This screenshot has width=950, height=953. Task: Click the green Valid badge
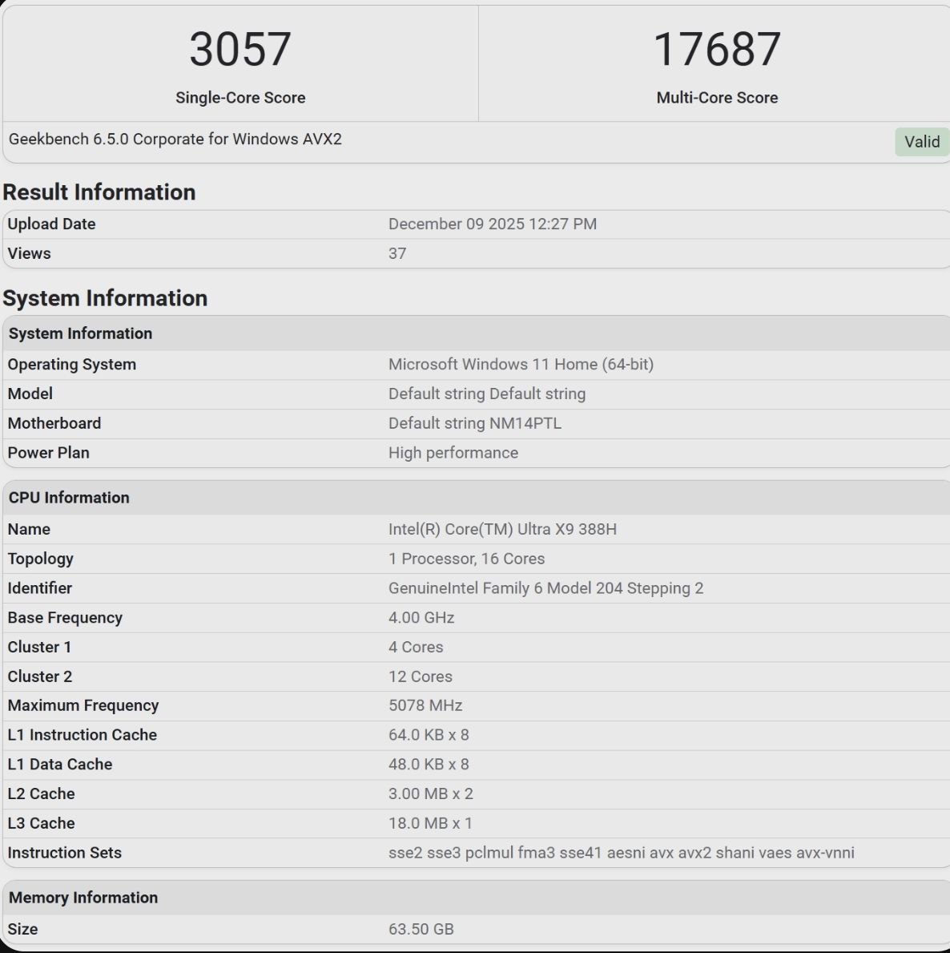tap(921, 142)
